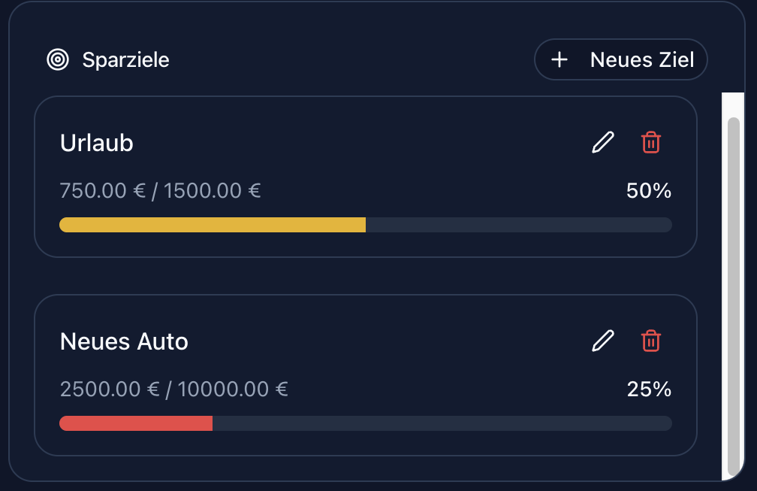The image size is (757, 491).
Task: Click the Sparziele heading
Action: [x=125, y=59]
